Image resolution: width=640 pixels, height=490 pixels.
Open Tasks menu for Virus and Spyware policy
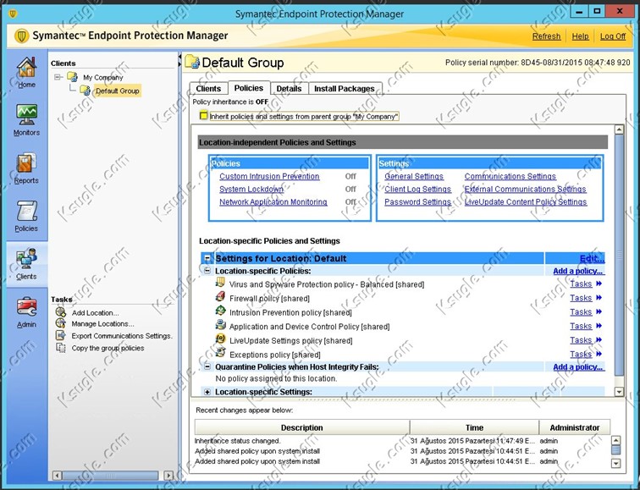point(586,284)
